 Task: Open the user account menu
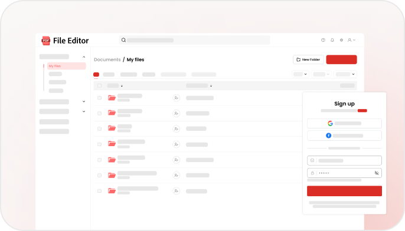351,40
